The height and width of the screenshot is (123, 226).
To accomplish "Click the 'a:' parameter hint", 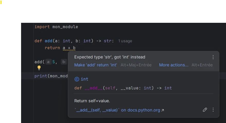I will coord(49,62).
